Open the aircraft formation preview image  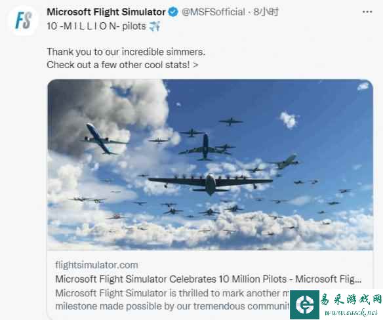pos(211,165)
